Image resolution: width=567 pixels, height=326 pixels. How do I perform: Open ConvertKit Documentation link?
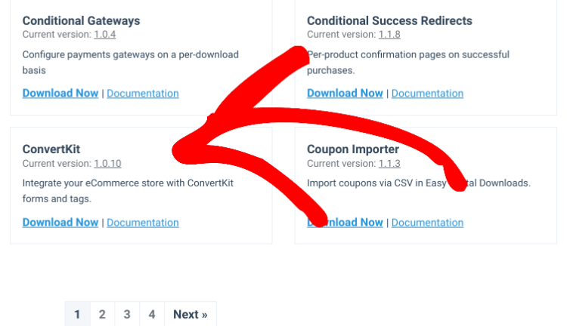(143, 223)
